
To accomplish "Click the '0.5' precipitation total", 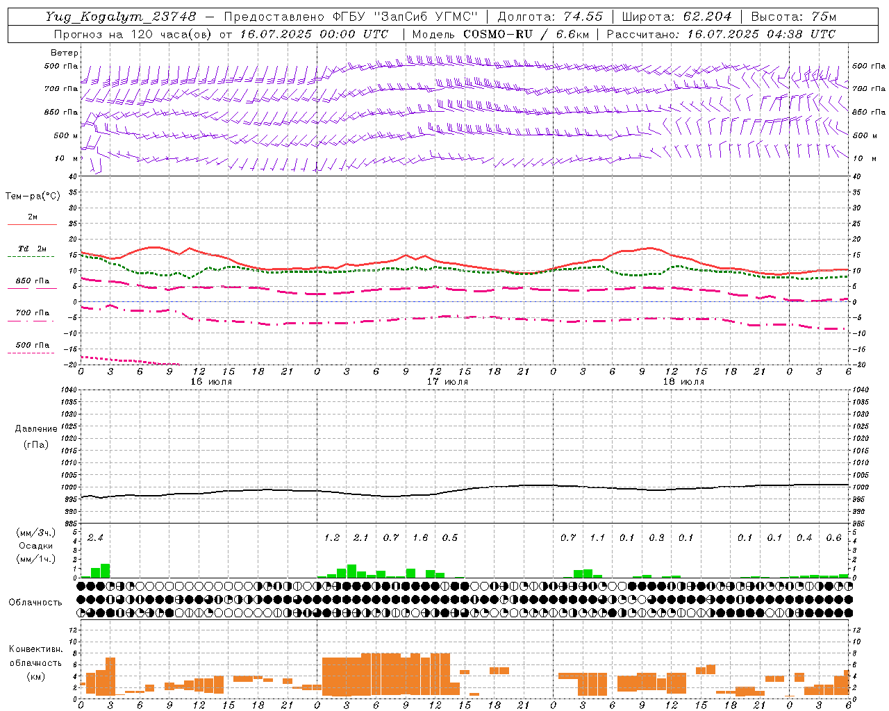I will coord(450,537).
